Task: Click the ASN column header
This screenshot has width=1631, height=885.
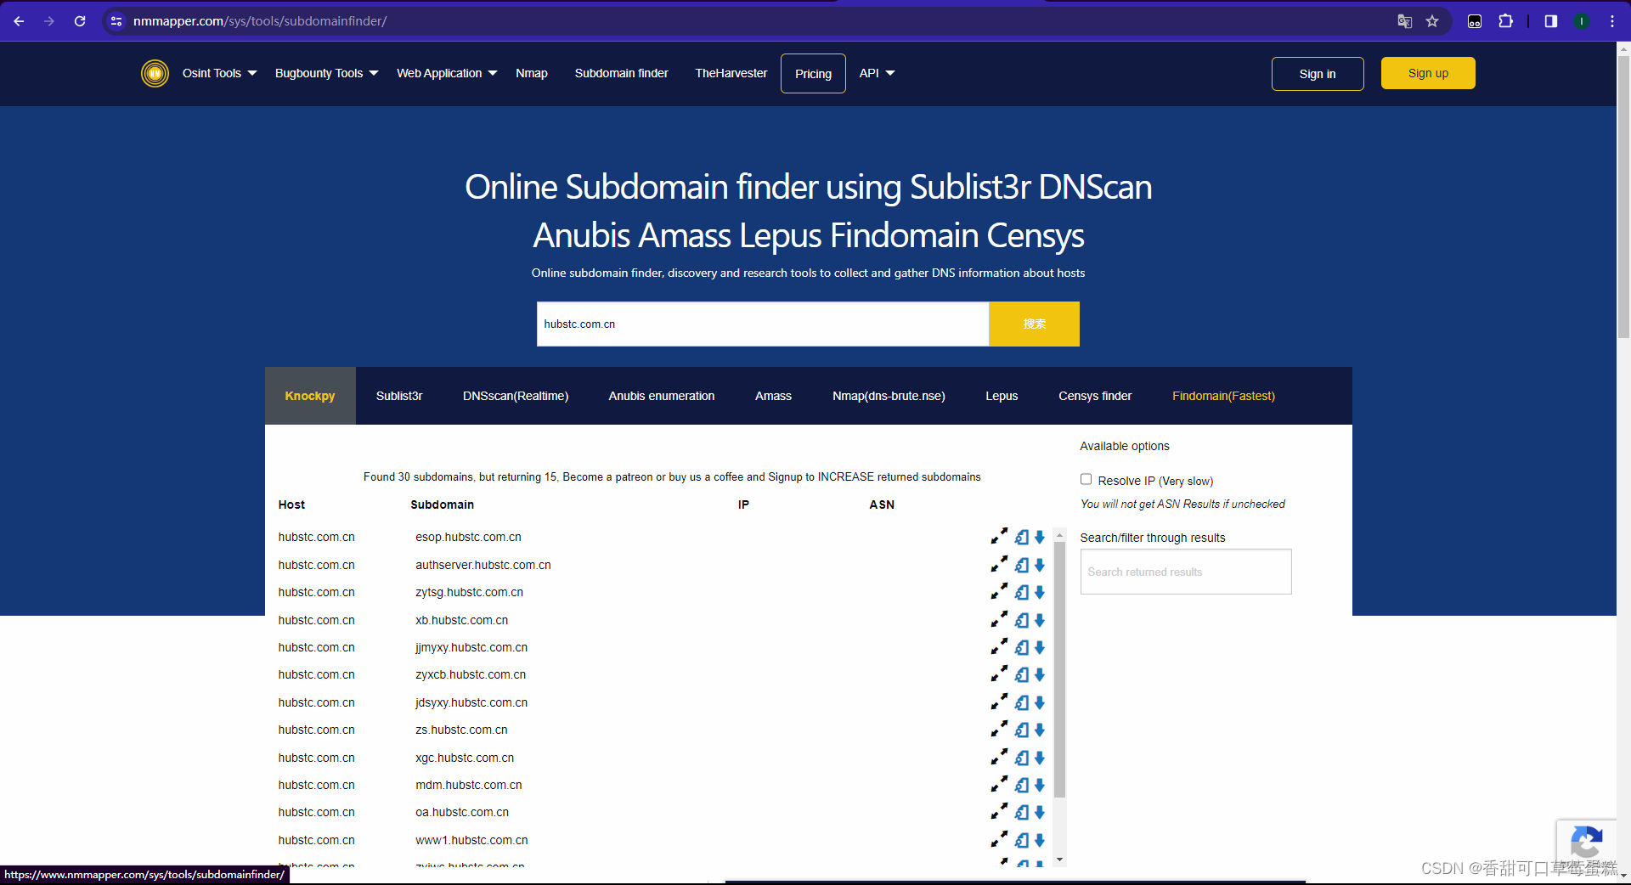Action: 882,505
